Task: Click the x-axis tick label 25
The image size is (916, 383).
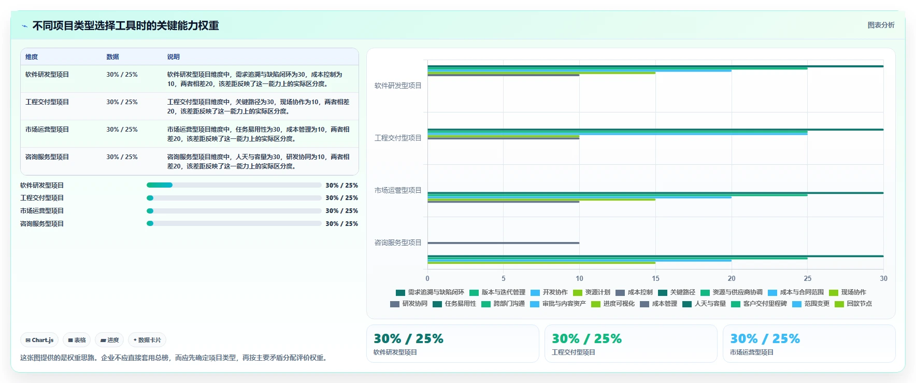Action: coord(807,278)
